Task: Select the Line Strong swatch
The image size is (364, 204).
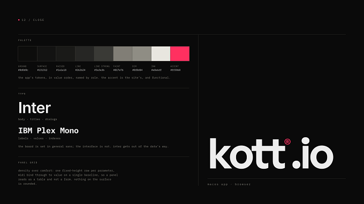Action: (104, 54)
